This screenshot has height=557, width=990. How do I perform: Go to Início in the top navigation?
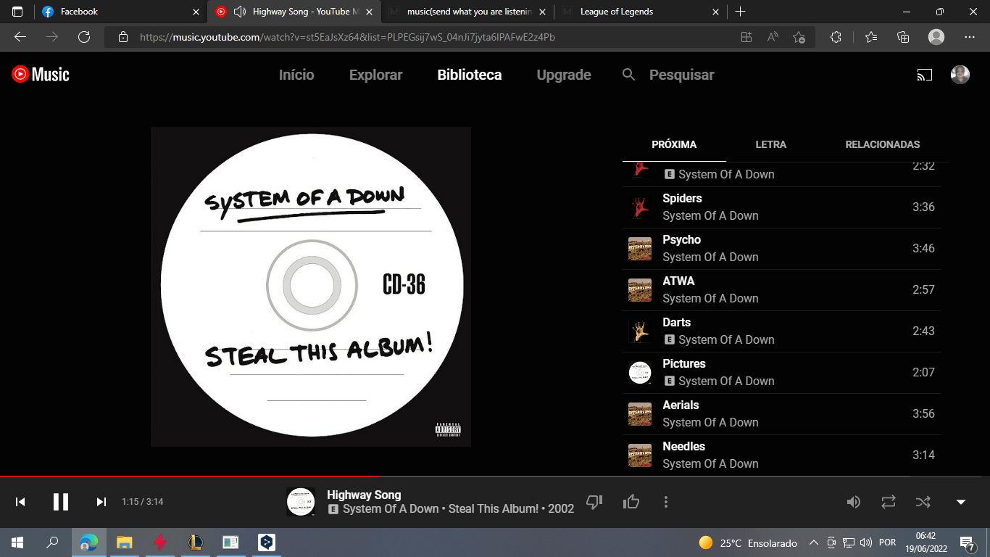pos(296,75)
